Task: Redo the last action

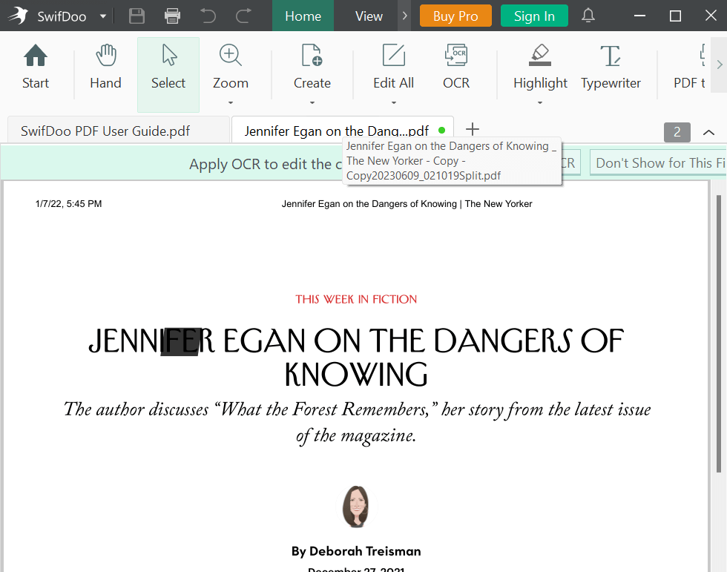Action: pos(243,16)
